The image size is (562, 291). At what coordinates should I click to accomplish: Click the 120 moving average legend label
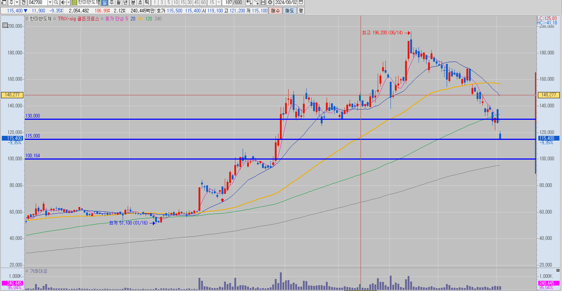(149, 19)
